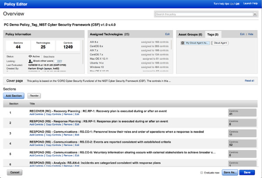The height and width of the screenshot is (178, 262).
Task: Click the Add Section button
Action: click(x=14, y=95)
